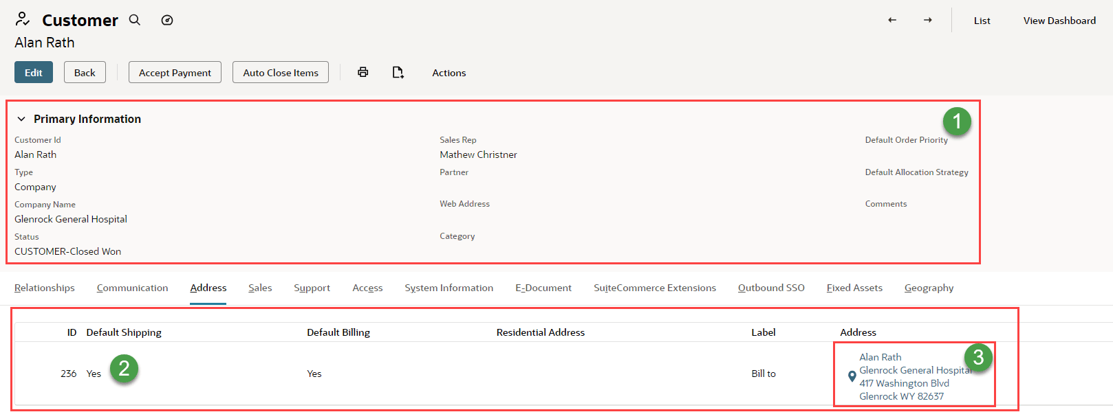Click the Default Allocation Strategy field label
This screenshot has width=1113, height=412.
(916, 172)
